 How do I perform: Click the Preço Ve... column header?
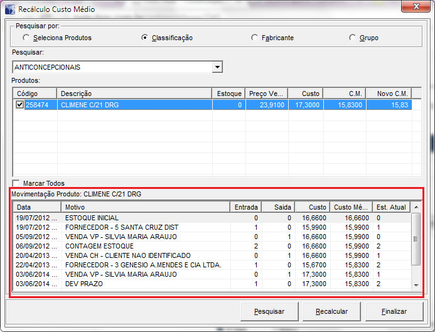coord(266,94)
